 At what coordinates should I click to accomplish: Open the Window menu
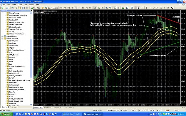[x=32, y=5]
